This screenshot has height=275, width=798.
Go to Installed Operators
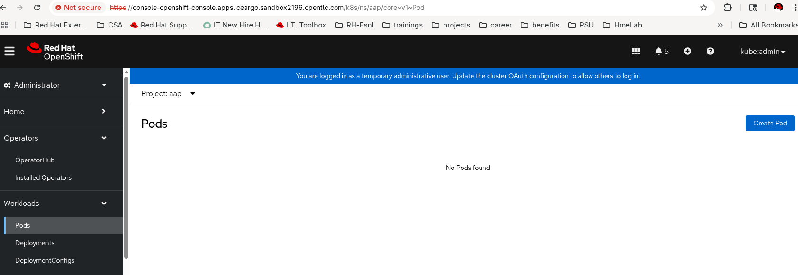pyautogui.click(x=43, y=178)
